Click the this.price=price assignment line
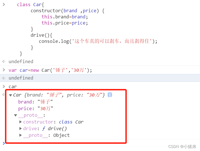 (65, 23)
